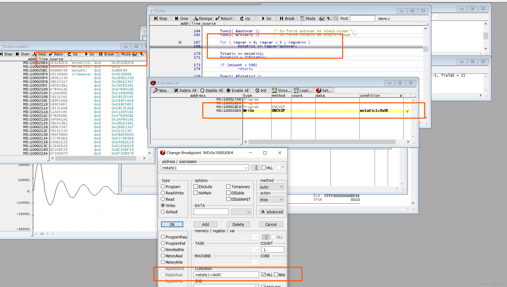Uncheck the HLL checkbox beside CONDition

point(263,275)
